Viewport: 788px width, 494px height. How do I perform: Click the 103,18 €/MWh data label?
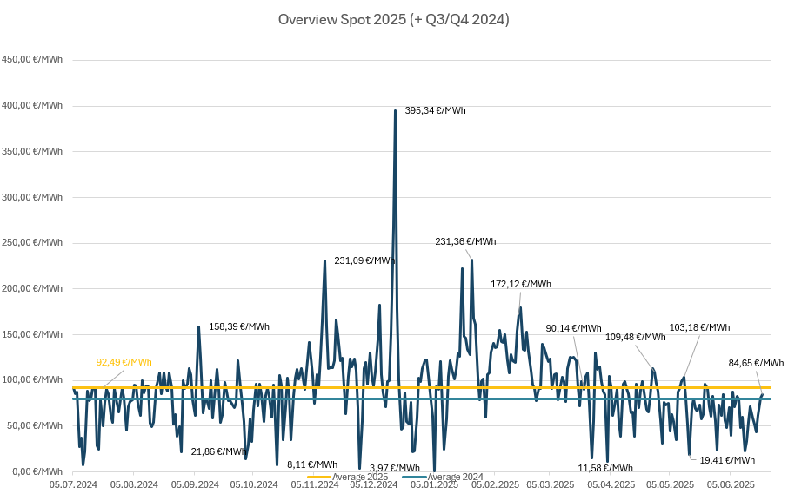point(699,327)
